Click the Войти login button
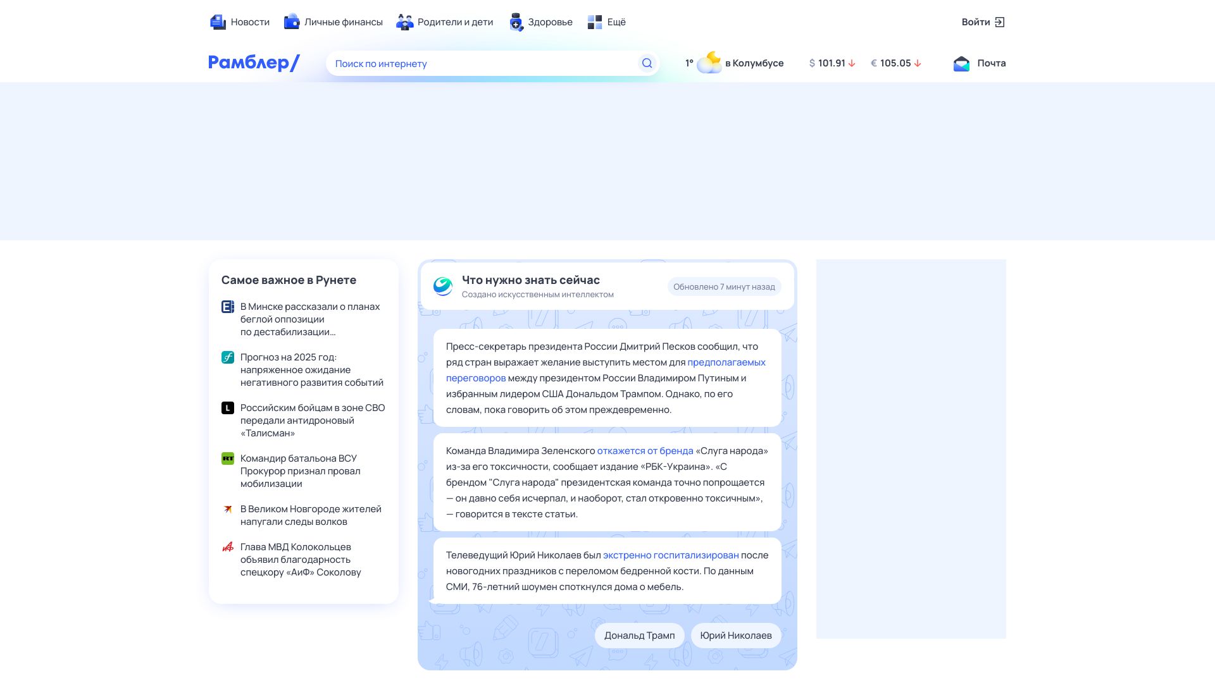 (983, 22)
